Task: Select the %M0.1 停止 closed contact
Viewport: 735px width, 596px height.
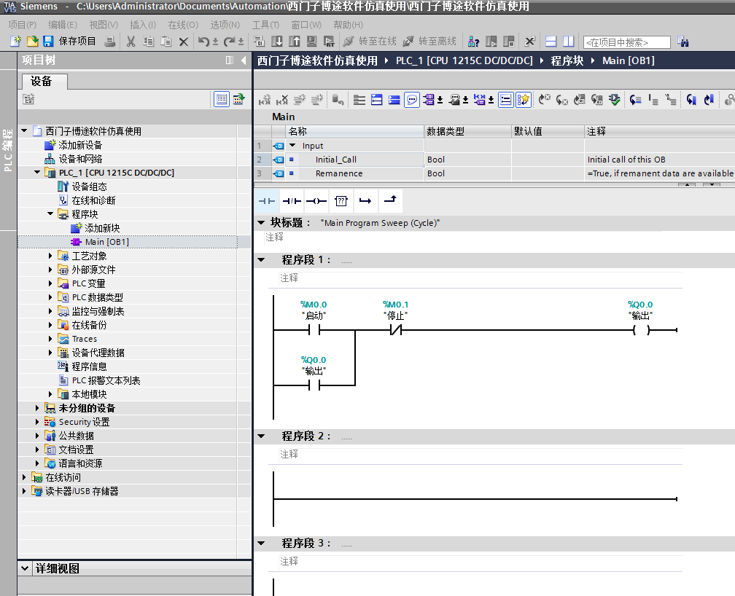Action: click(396, 330)
